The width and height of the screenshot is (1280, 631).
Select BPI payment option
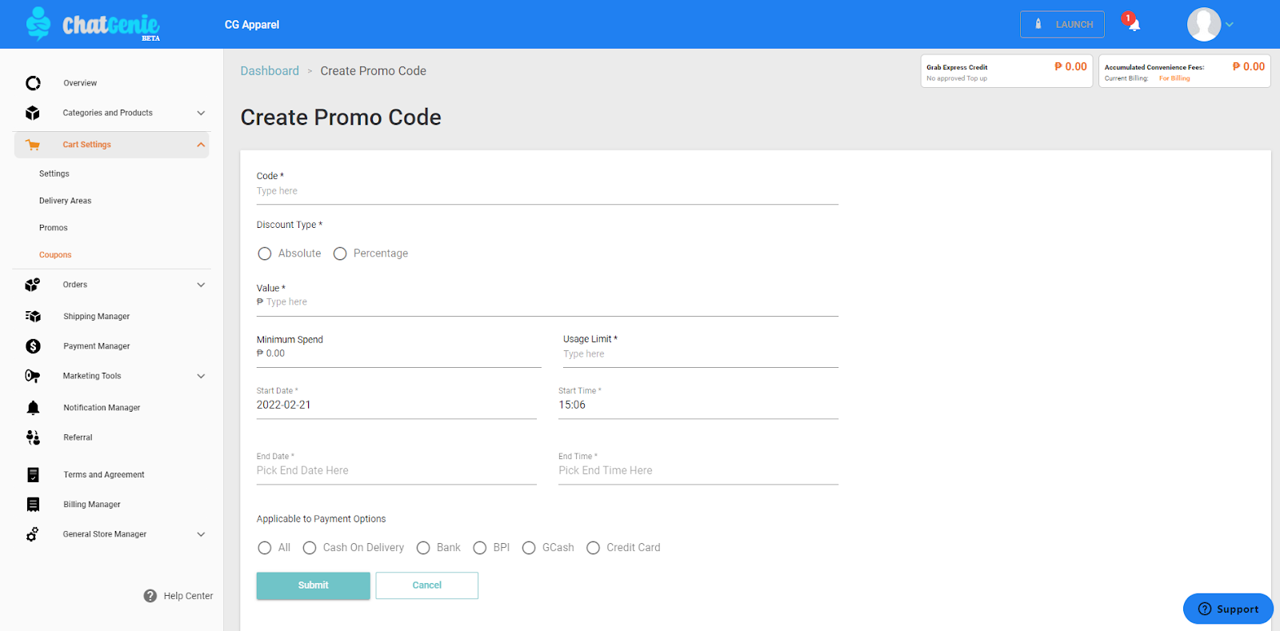click(x=480, y=548)
